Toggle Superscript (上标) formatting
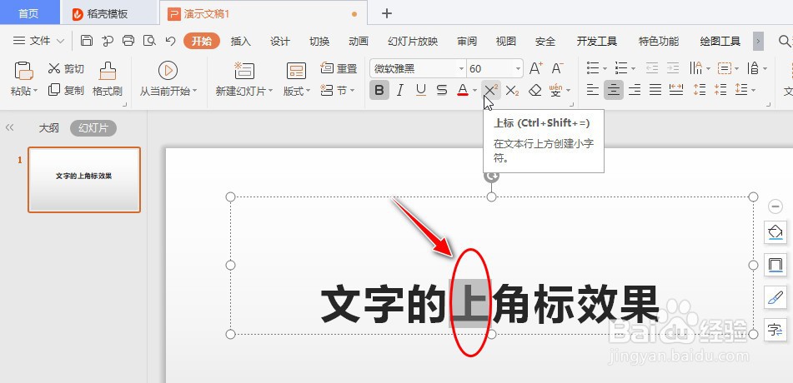Image resolution: width=793 pixels, height=383 pixels. (x=490, y=91)
